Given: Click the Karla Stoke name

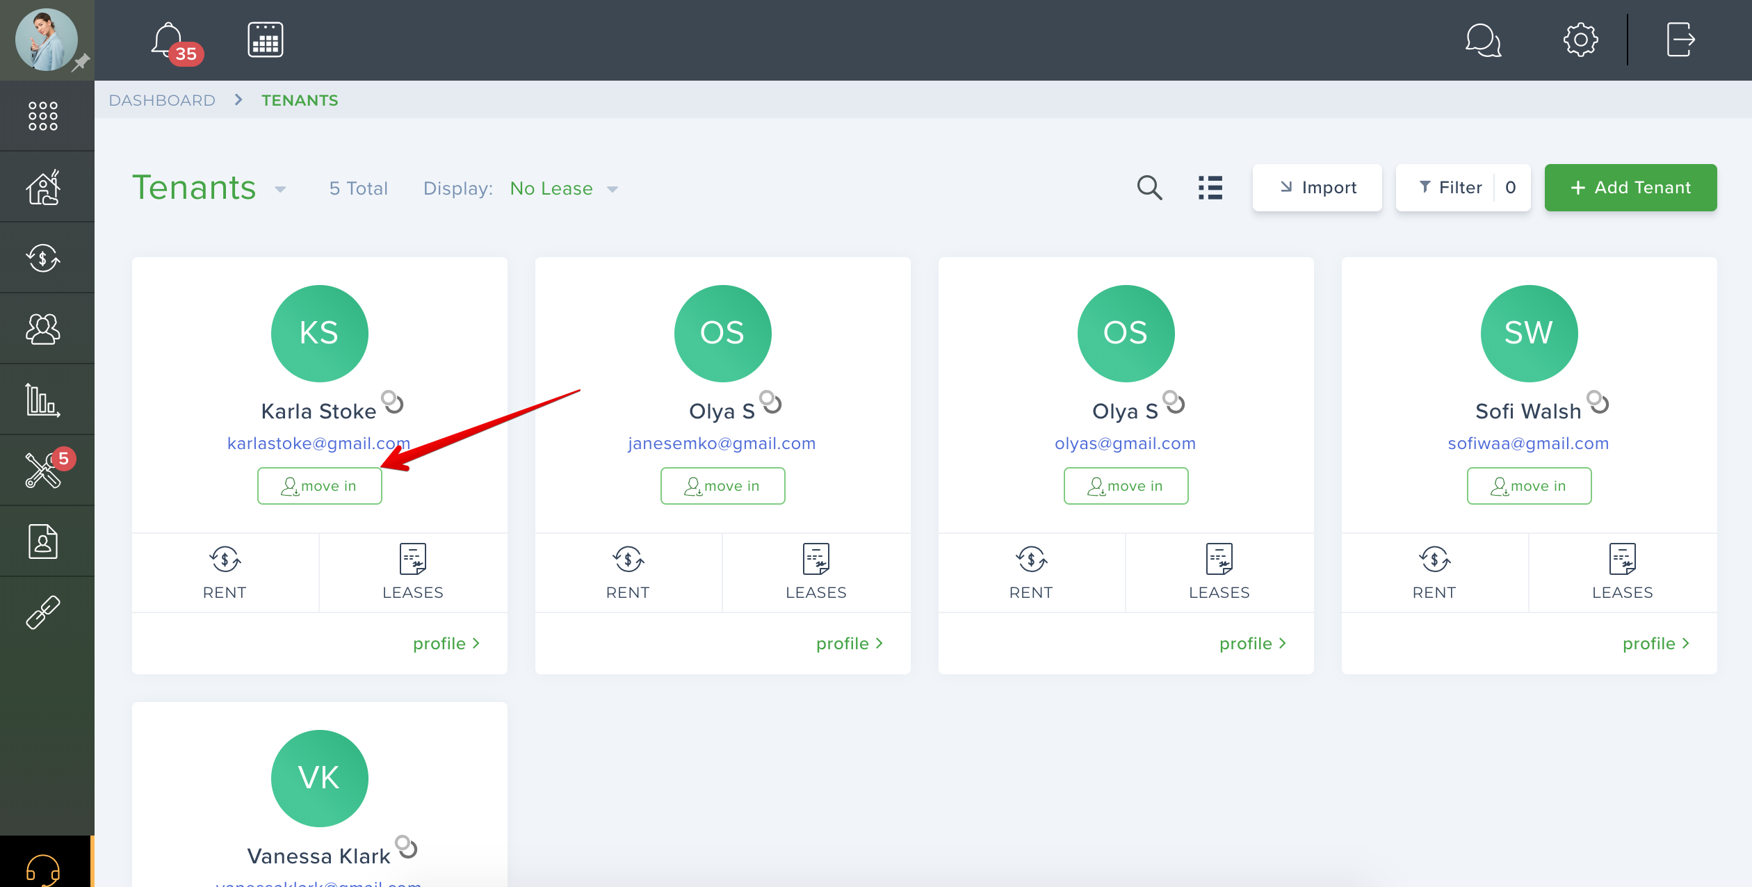Looking at the screenshot, I should click(319, 412).
